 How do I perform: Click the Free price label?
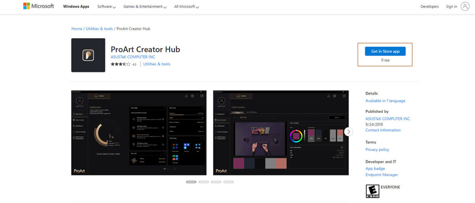tap(385, 60)
